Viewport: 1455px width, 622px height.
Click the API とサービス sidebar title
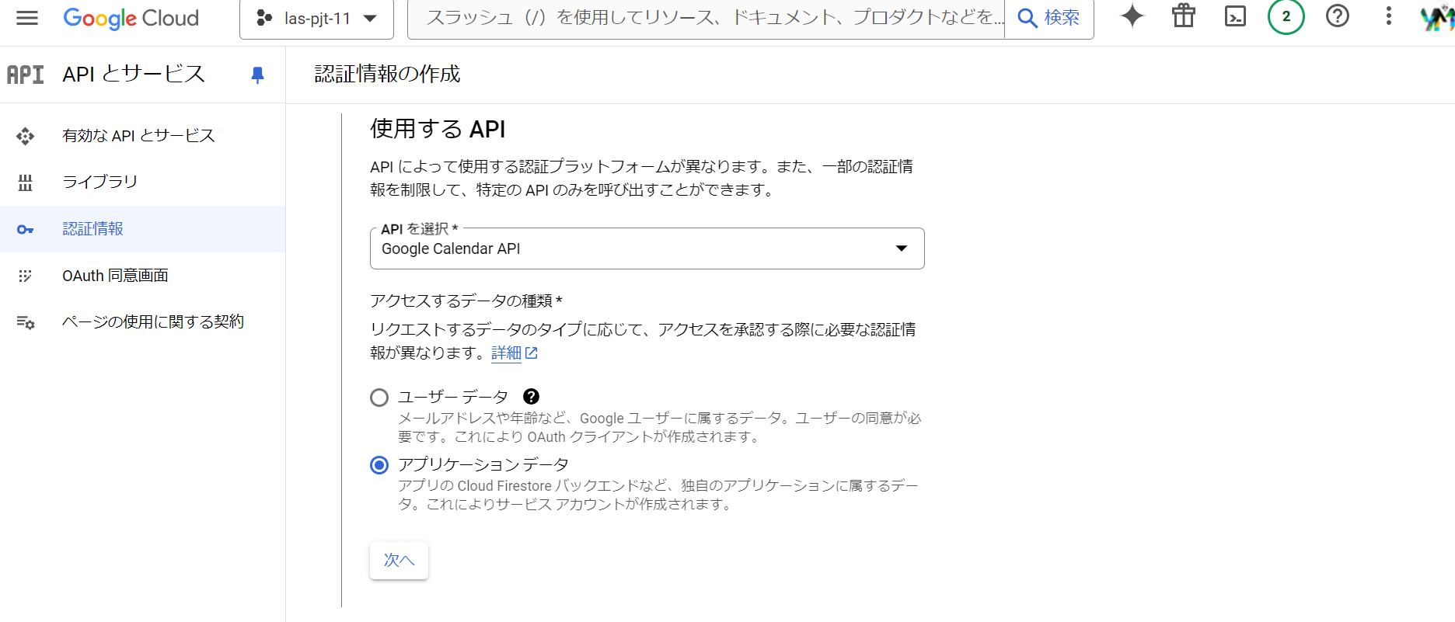pyautogui.click(x=134, y=74)
